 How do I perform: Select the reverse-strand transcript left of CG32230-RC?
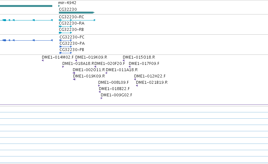click(26, 20)
